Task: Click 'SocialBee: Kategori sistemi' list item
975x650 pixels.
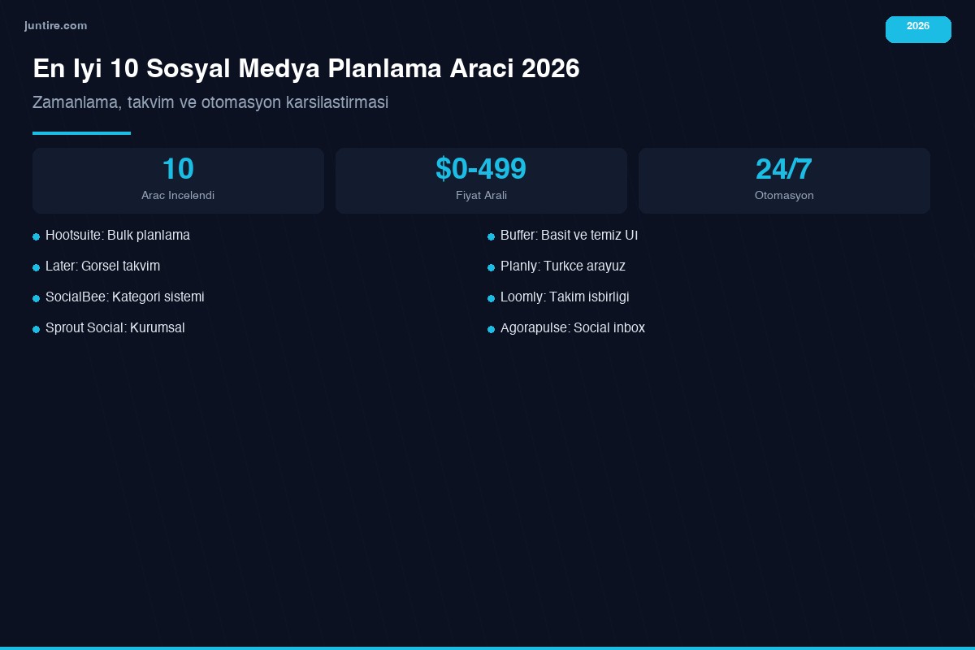Action: pyautogui.click(x=125, y=297)
